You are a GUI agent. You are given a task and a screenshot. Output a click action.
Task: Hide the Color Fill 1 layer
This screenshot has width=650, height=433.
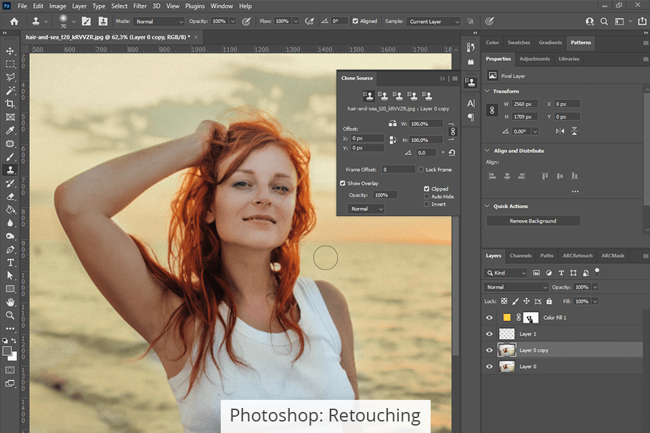(x=490, y=317)
